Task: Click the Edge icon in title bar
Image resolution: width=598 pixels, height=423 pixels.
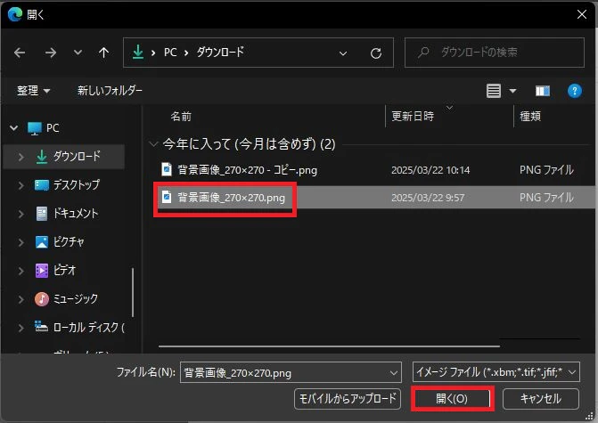Action: click(x=15, y=14)
